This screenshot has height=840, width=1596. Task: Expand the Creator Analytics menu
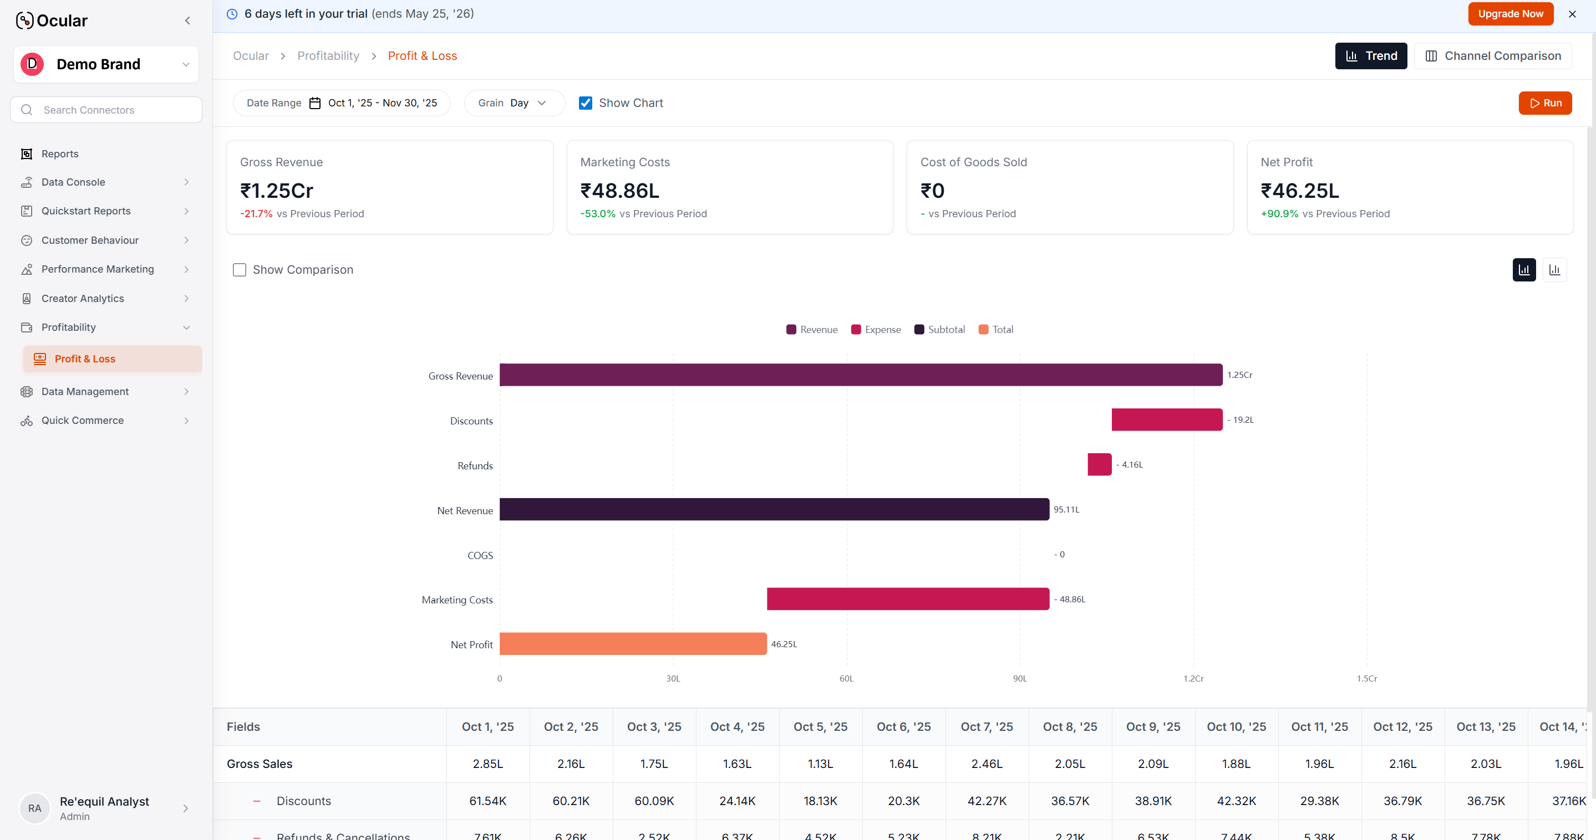click(x=186, y=298)
